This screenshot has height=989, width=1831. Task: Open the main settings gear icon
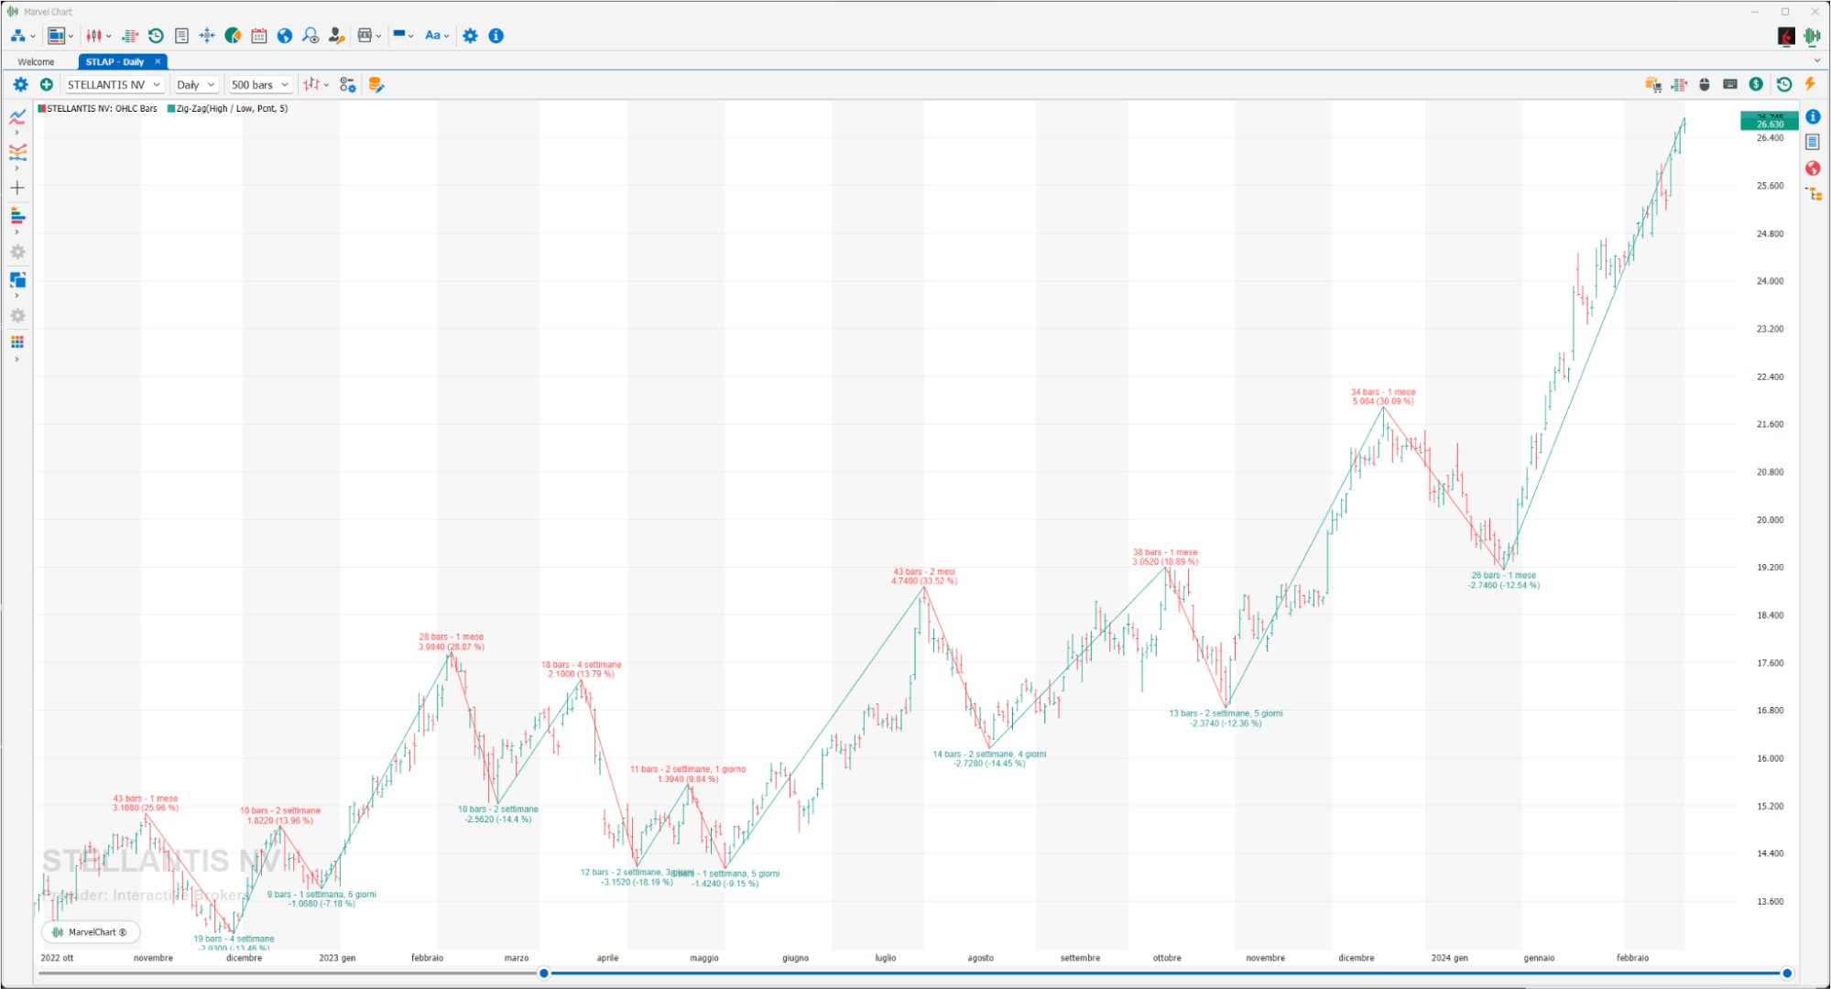tap(470, 36)
